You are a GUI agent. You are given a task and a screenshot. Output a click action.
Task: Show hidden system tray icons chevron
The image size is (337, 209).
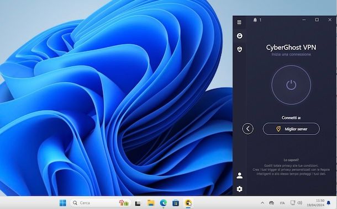(x=262, y=203)
